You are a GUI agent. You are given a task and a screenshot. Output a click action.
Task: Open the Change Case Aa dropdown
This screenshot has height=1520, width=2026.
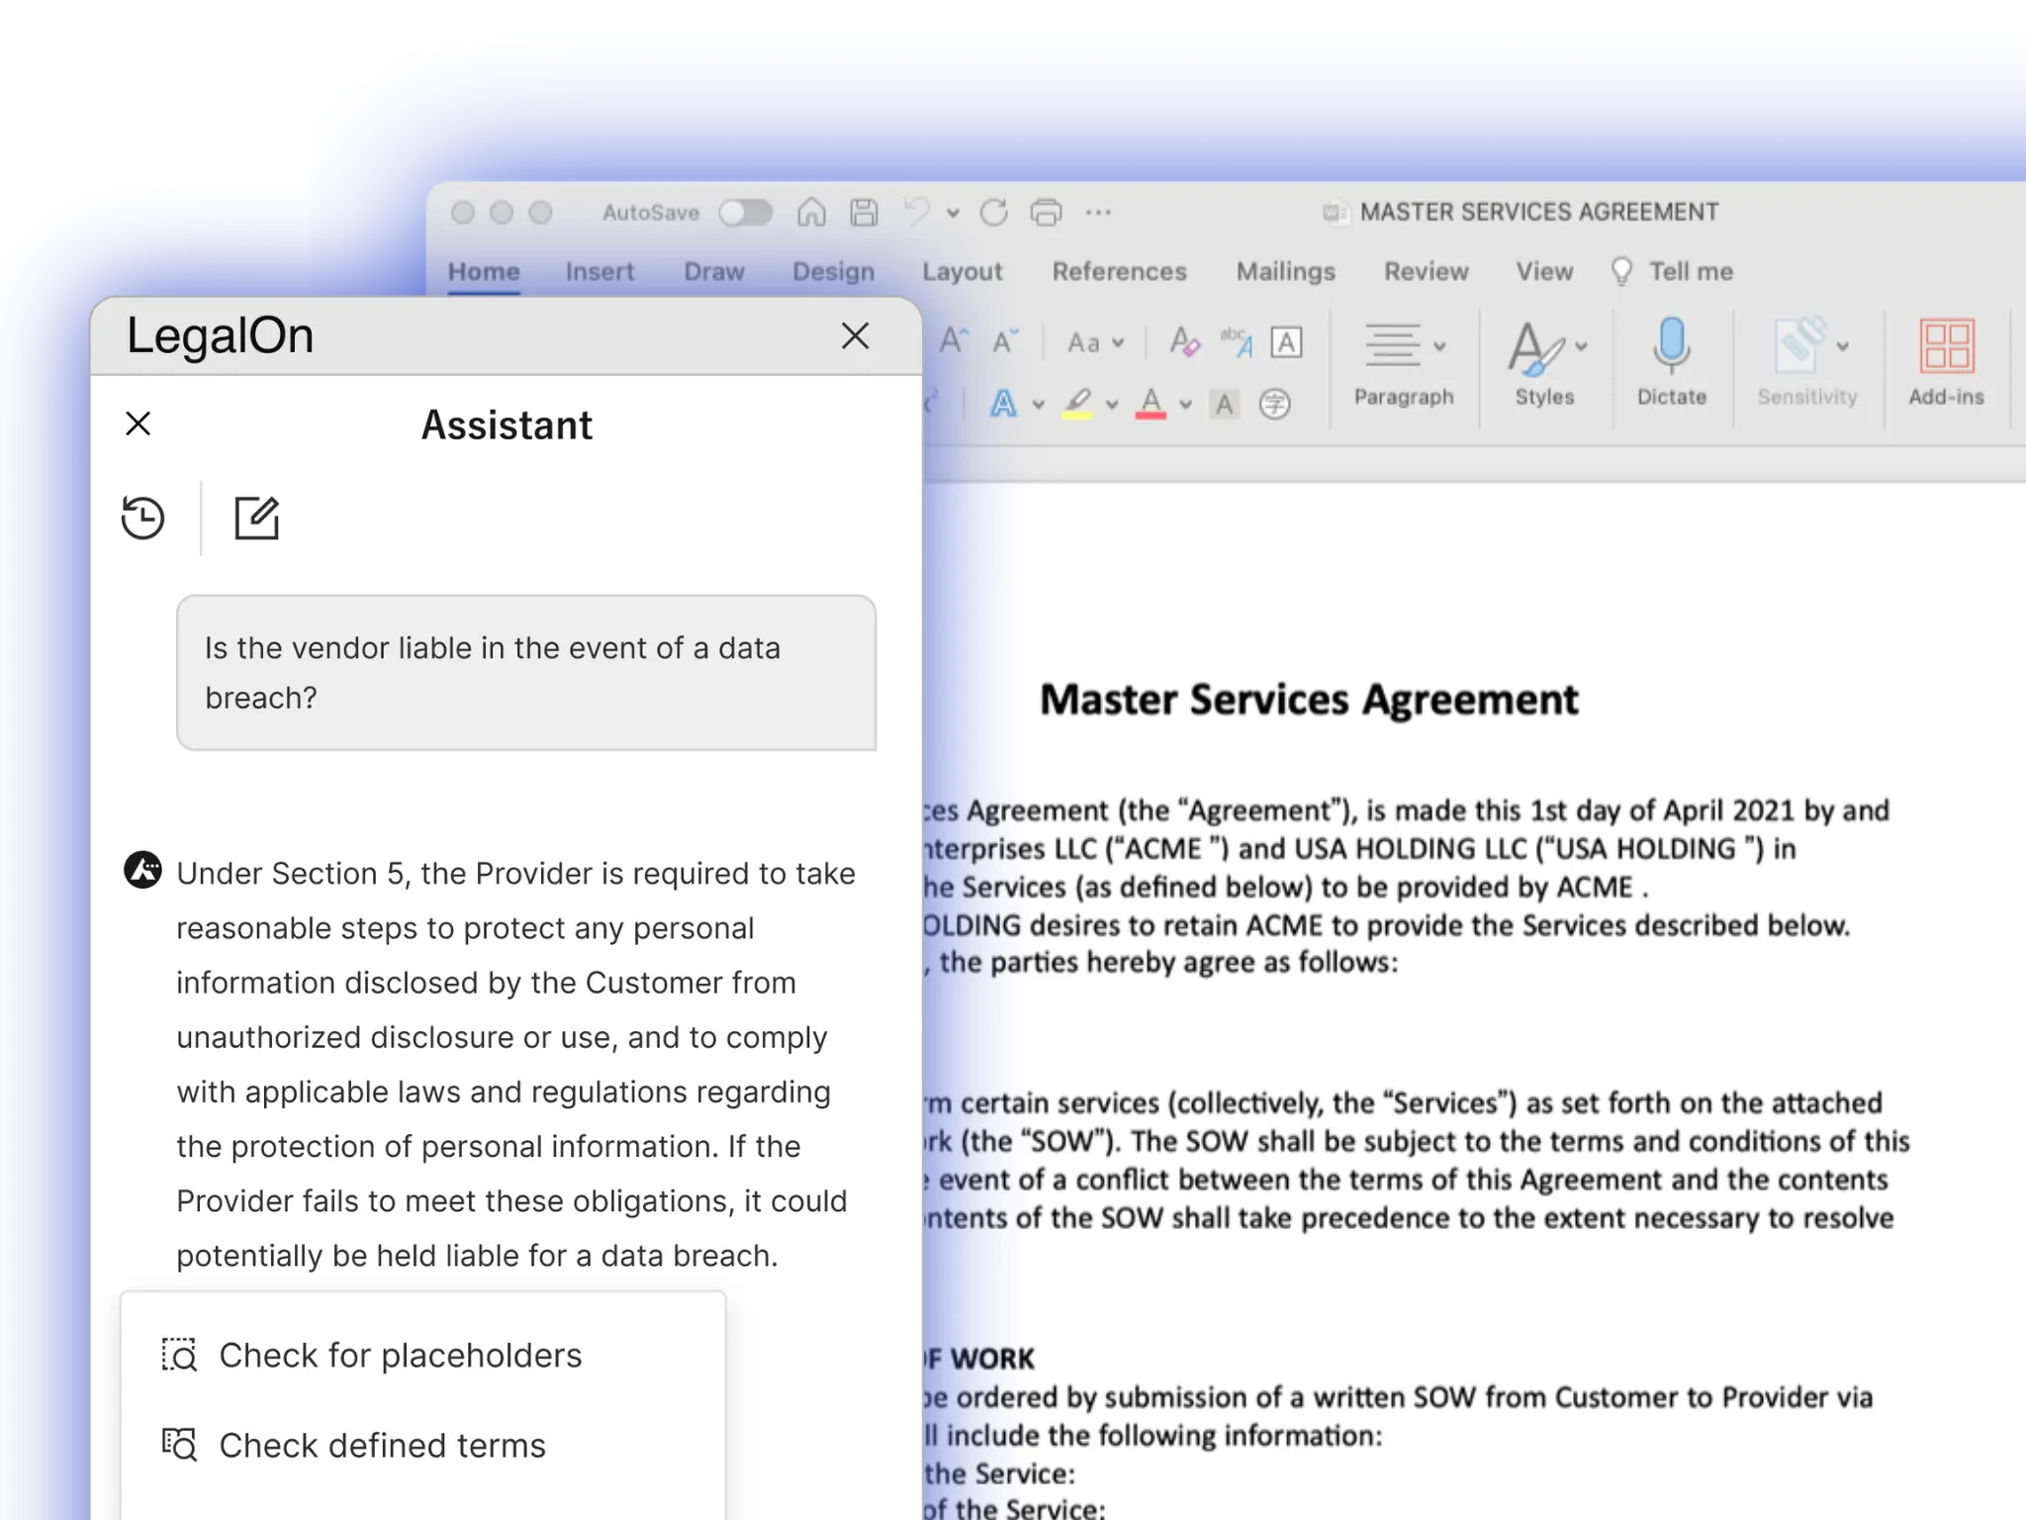pyautogui.click(x=1096, y=342)
